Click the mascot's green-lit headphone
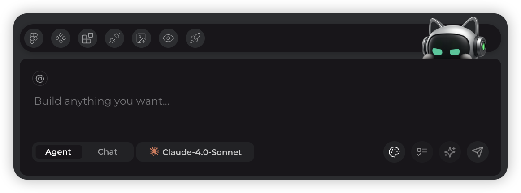The height and width of the screenshot is (193, 521). (482, 46)
